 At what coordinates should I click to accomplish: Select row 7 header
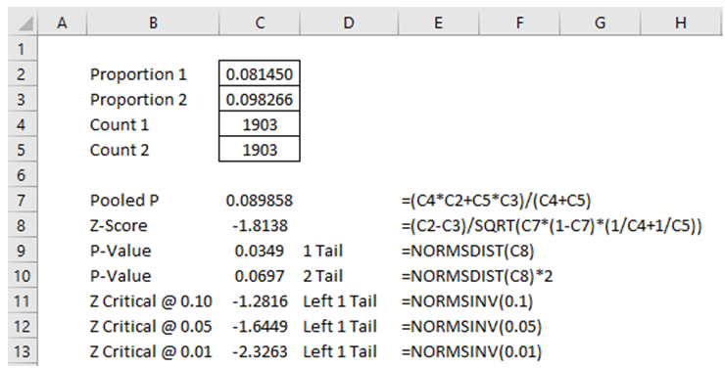coord(22,201)
